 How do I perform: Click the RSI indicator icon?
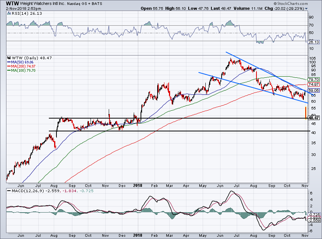9,13
